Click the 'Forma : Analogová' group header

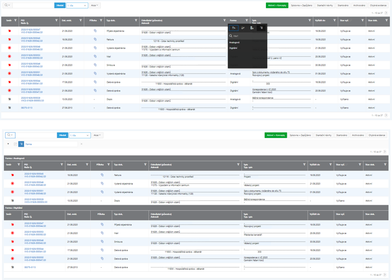point(15,158)
